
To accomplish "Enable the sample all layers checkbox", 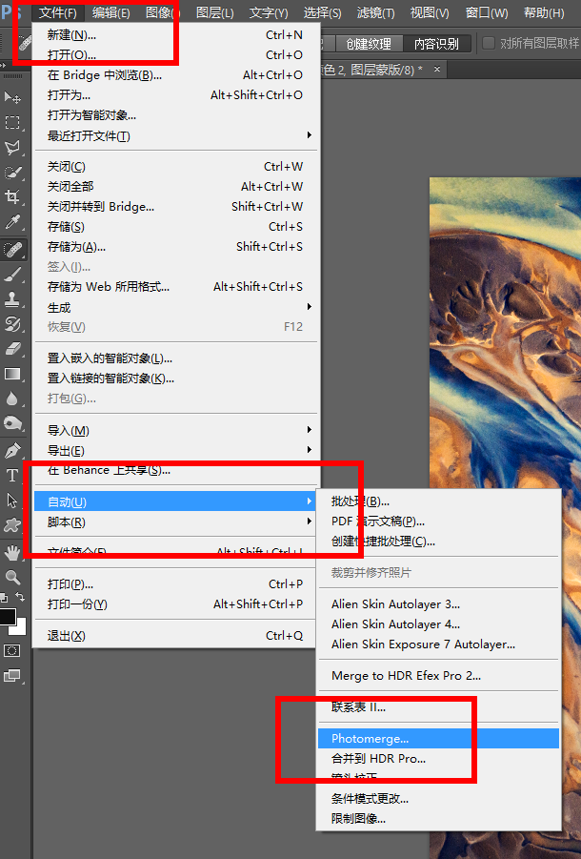I will (489, 44).
